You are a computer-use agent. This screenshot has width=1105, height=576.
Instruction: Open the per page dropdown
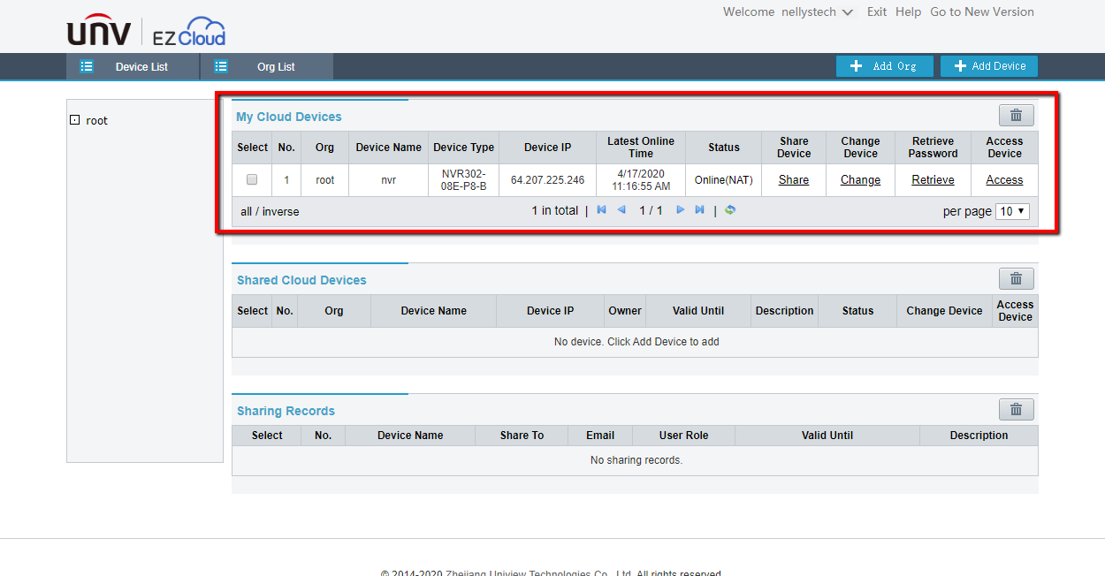click(1012, 211)
